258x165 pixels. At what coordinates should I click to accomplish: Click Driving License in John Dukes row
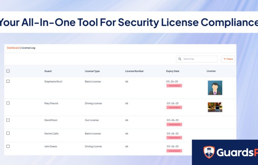pos(93,147)
